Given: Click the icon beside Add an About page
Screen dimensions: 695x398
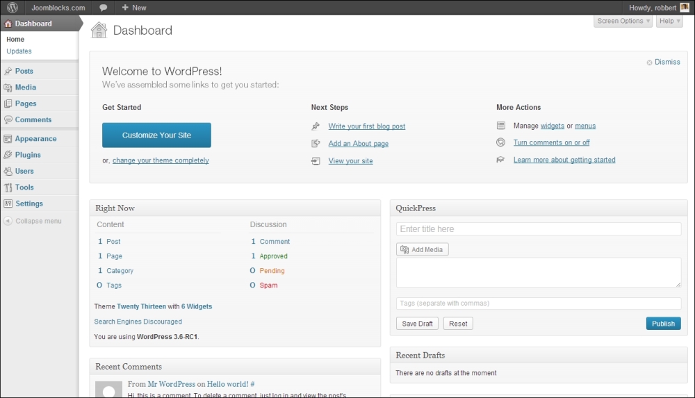Looking at the screenshot, I should pos(316,143).
